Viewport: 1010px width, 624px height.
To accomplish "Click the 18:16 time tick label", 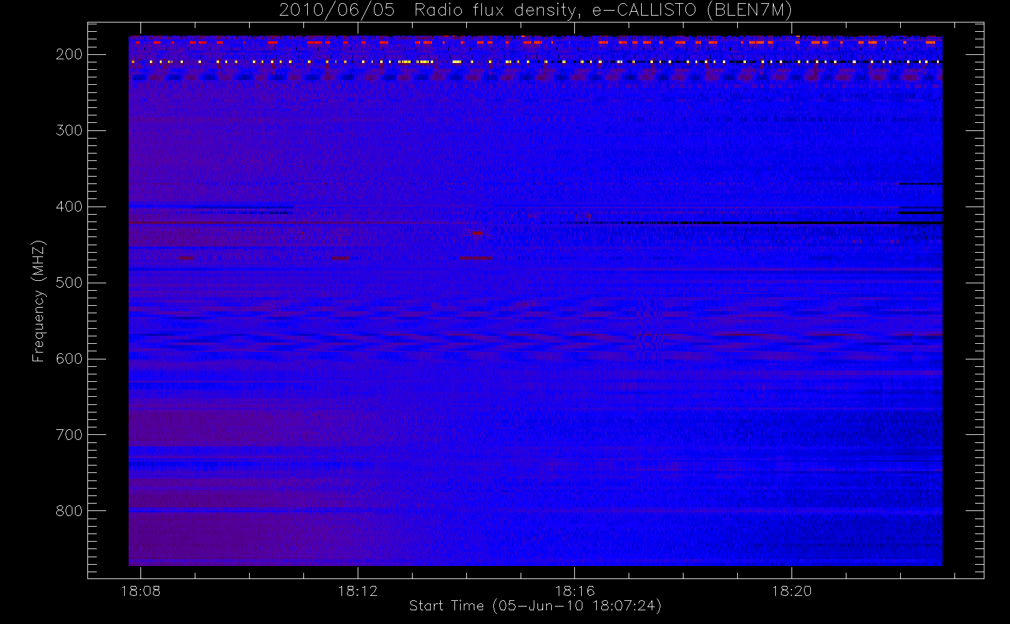I will click(x=575, y=591).
